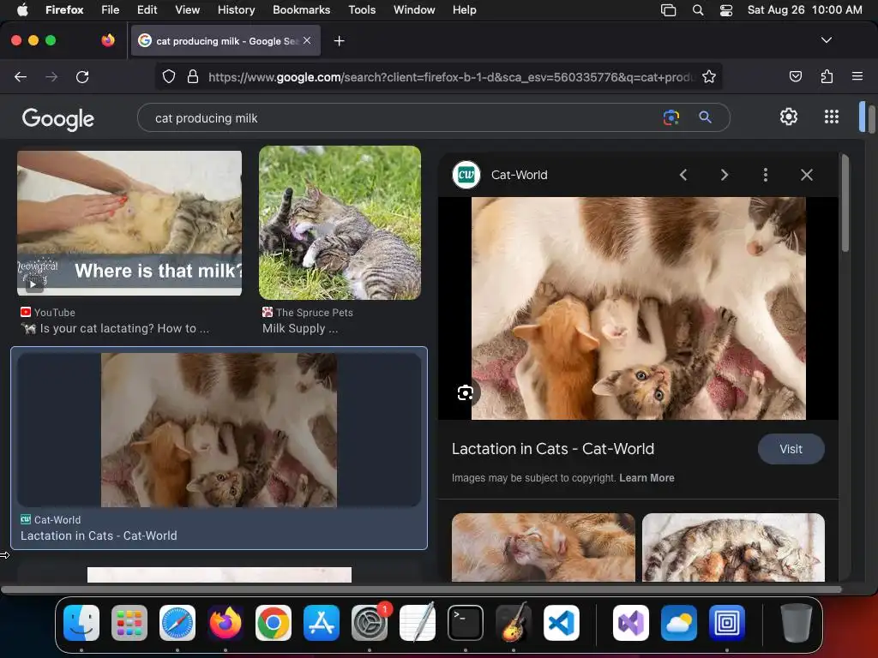Open the File menu
878x658 pixels.
click(110, 10)
